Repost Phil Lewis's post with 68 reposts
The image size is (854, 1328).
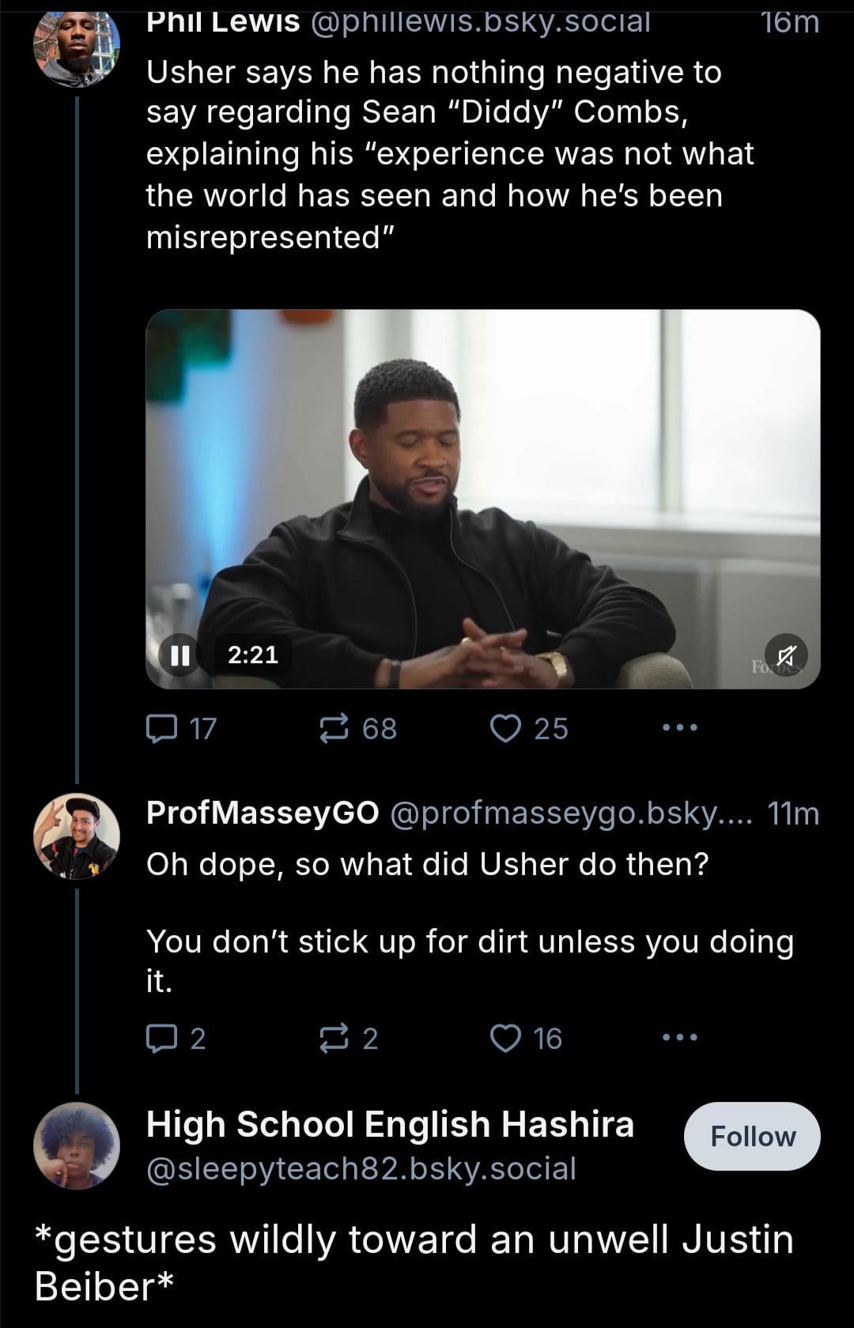click(334, 728)
